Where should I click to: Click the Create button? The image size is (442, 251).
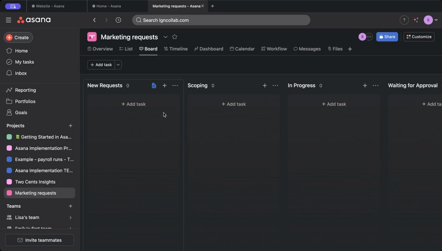[x=18, y=37]
